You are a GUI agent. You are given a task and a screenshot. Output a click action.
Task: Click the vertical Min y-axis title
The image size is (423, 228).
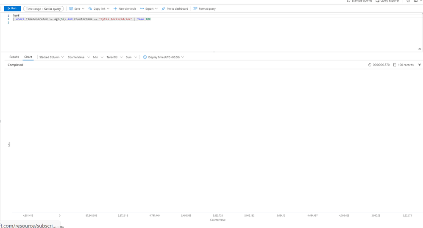coord(9,144)
